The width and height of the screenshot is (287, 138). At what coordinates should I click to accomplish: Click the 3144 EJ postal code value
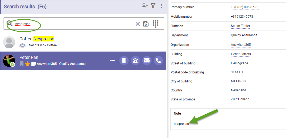(x=237, y=72)
